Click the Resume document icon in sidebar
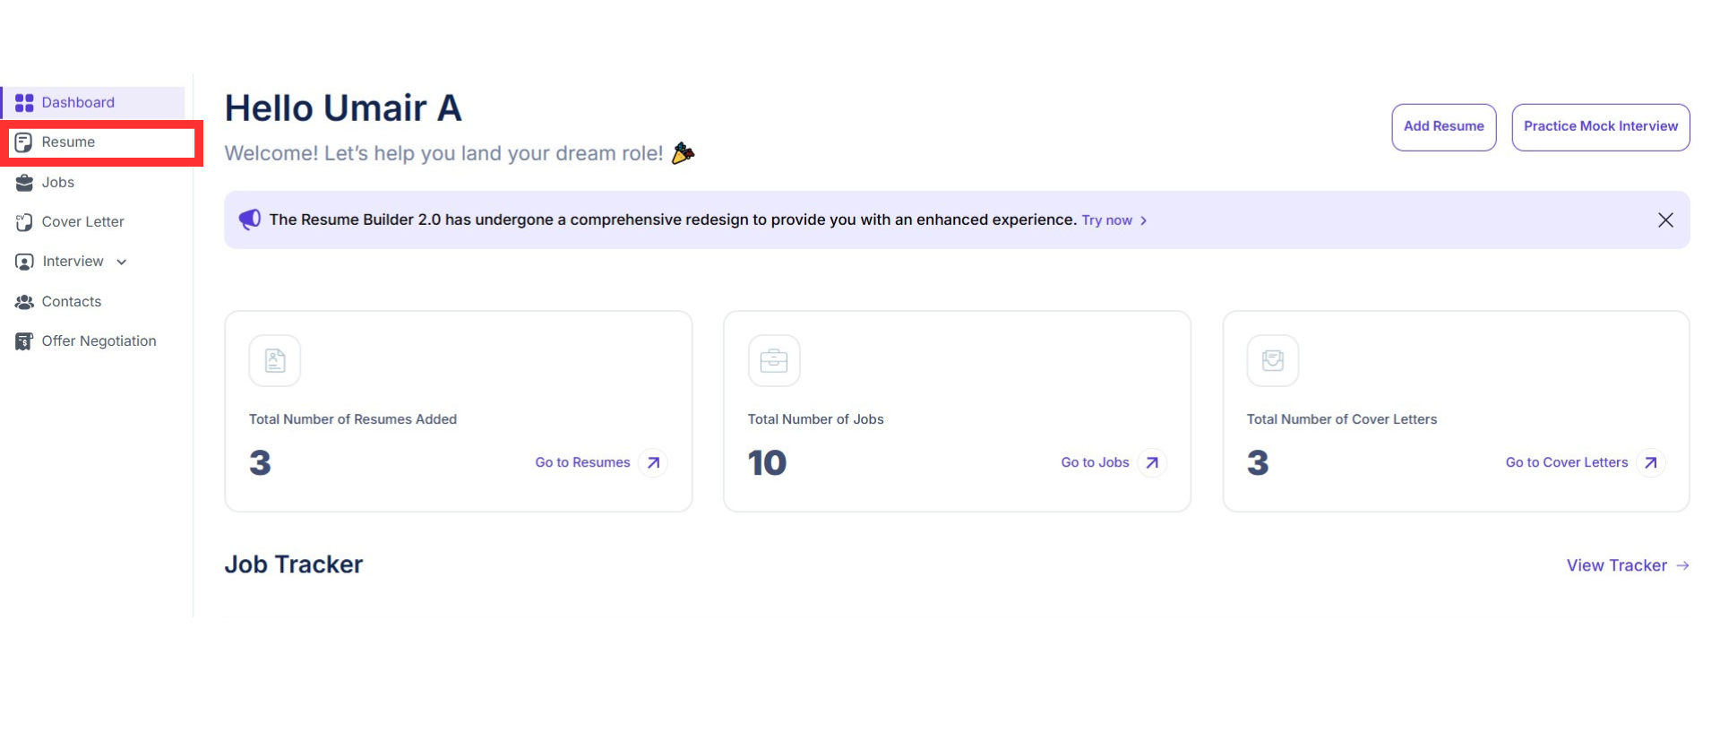The image size is (1720, 732). (x=24, y=142)
